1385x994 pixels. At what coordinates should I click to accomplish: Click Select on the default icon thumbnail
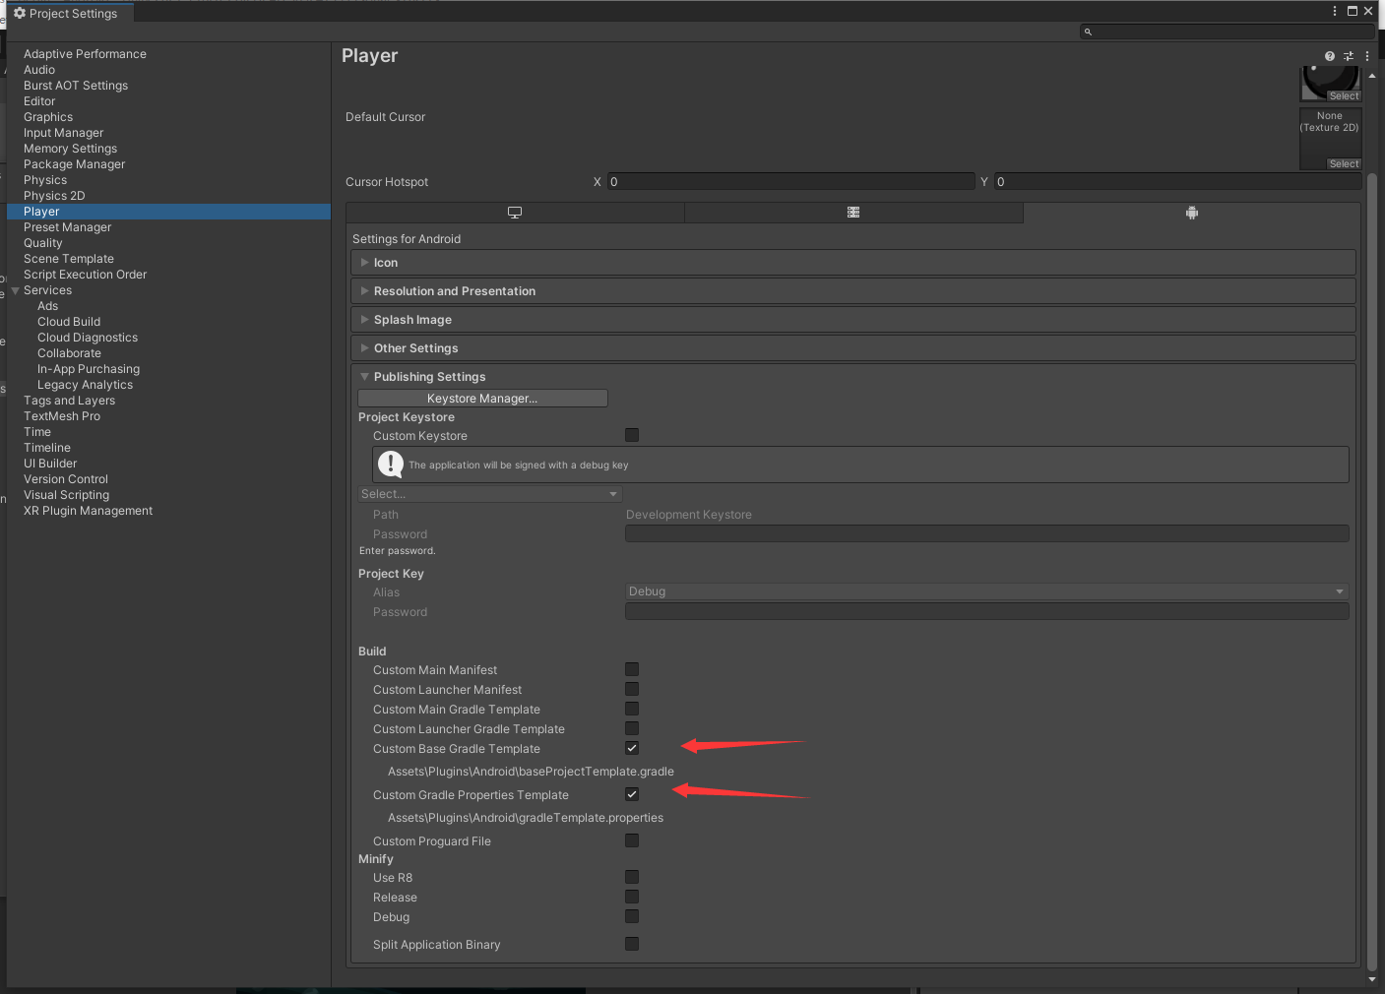click(1344, 96)
